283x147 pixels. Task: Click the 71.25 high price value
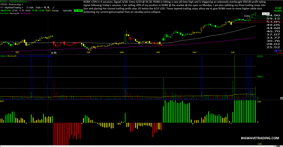pyautogui.click(x=21, y=11)
